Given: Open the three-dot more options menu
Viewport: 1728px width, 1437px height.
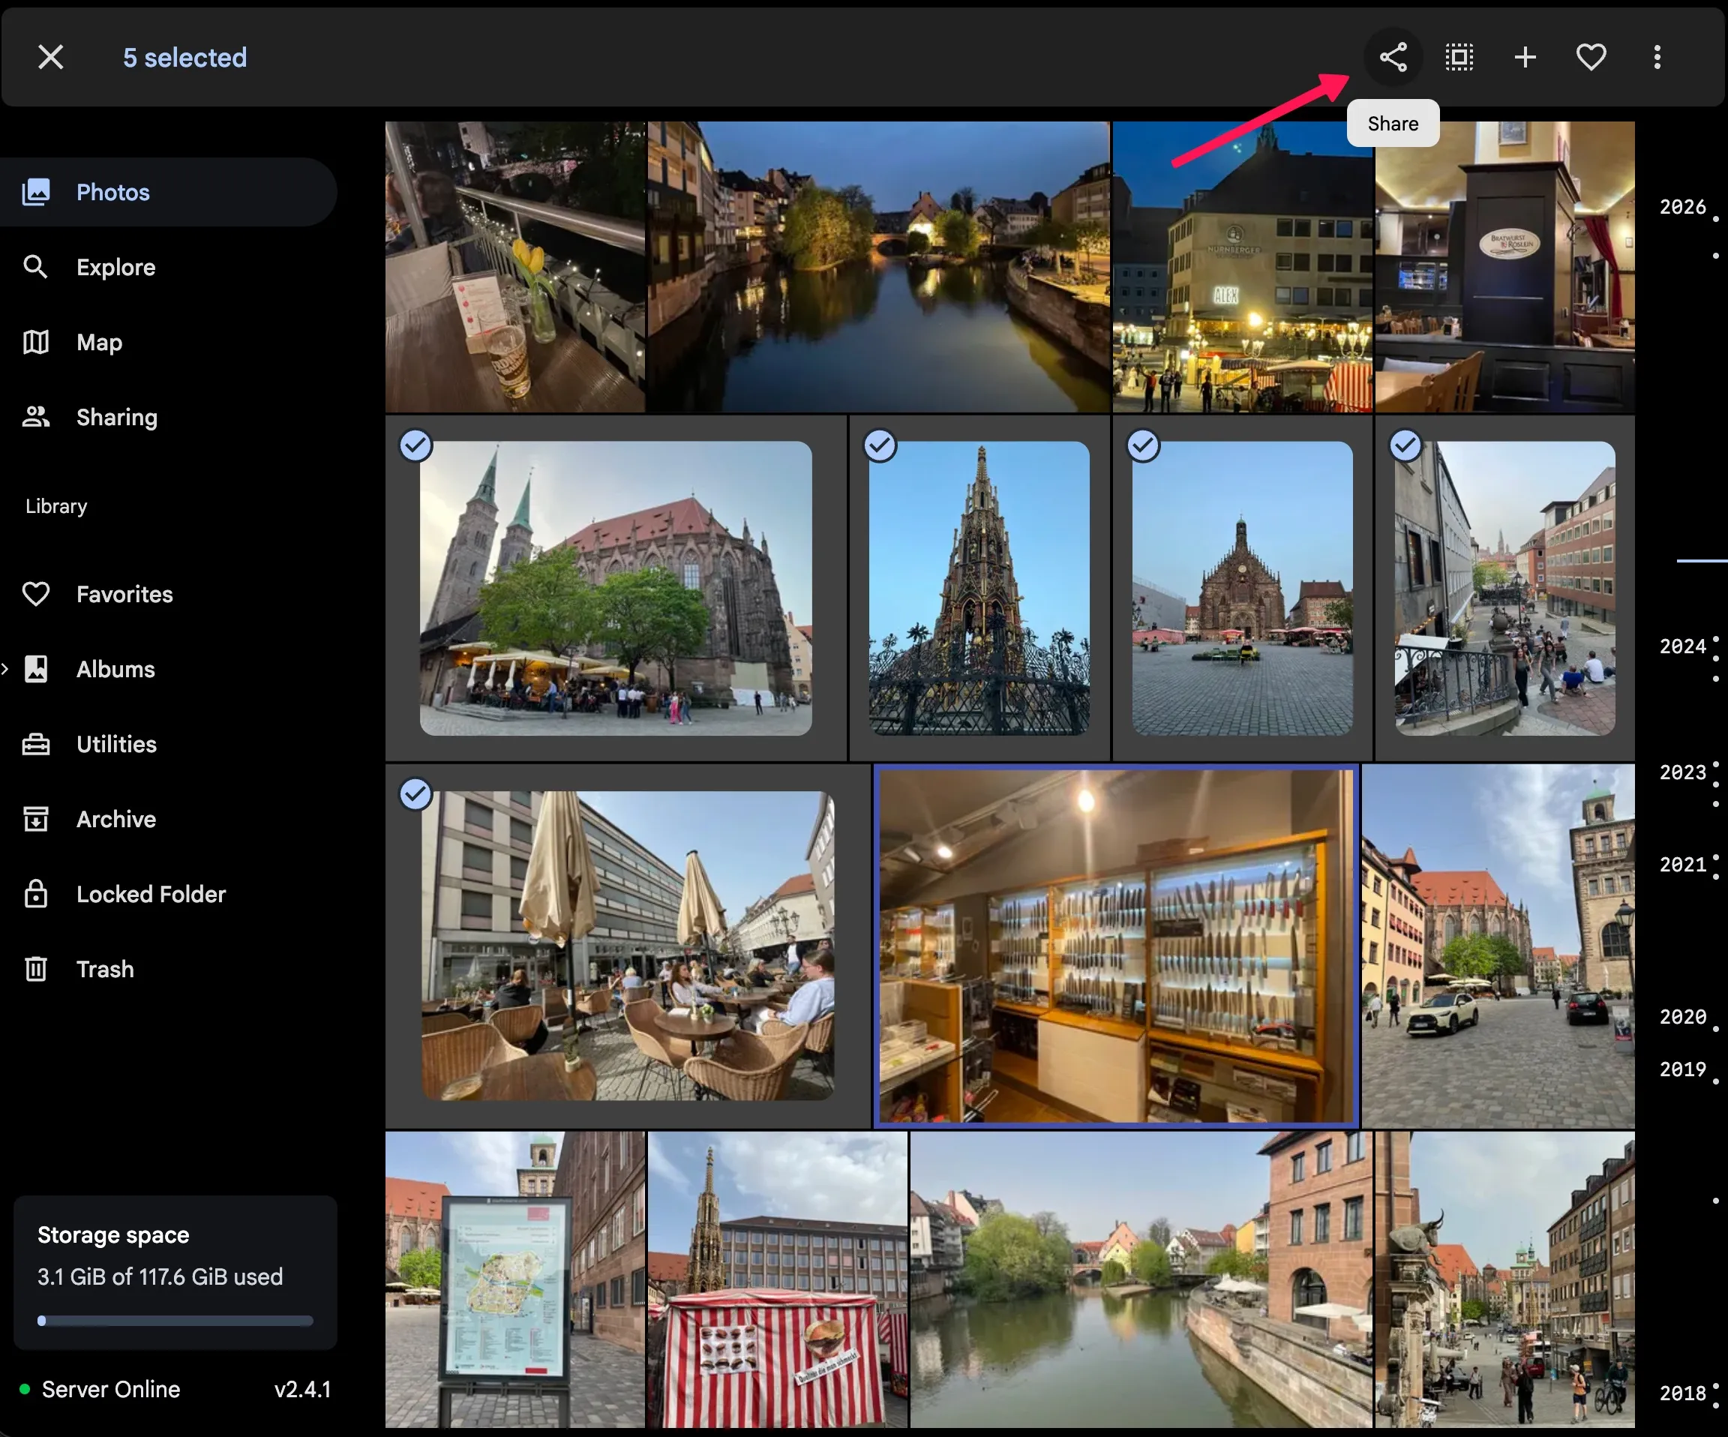Looking at the screenshot, I should (1657, 58).
